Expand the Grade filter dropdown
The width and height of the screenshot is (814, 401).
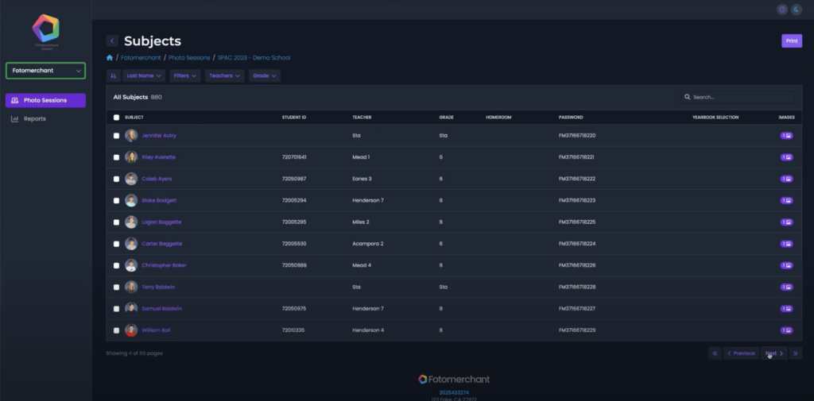pyautogui.click(x=264, y=75)
